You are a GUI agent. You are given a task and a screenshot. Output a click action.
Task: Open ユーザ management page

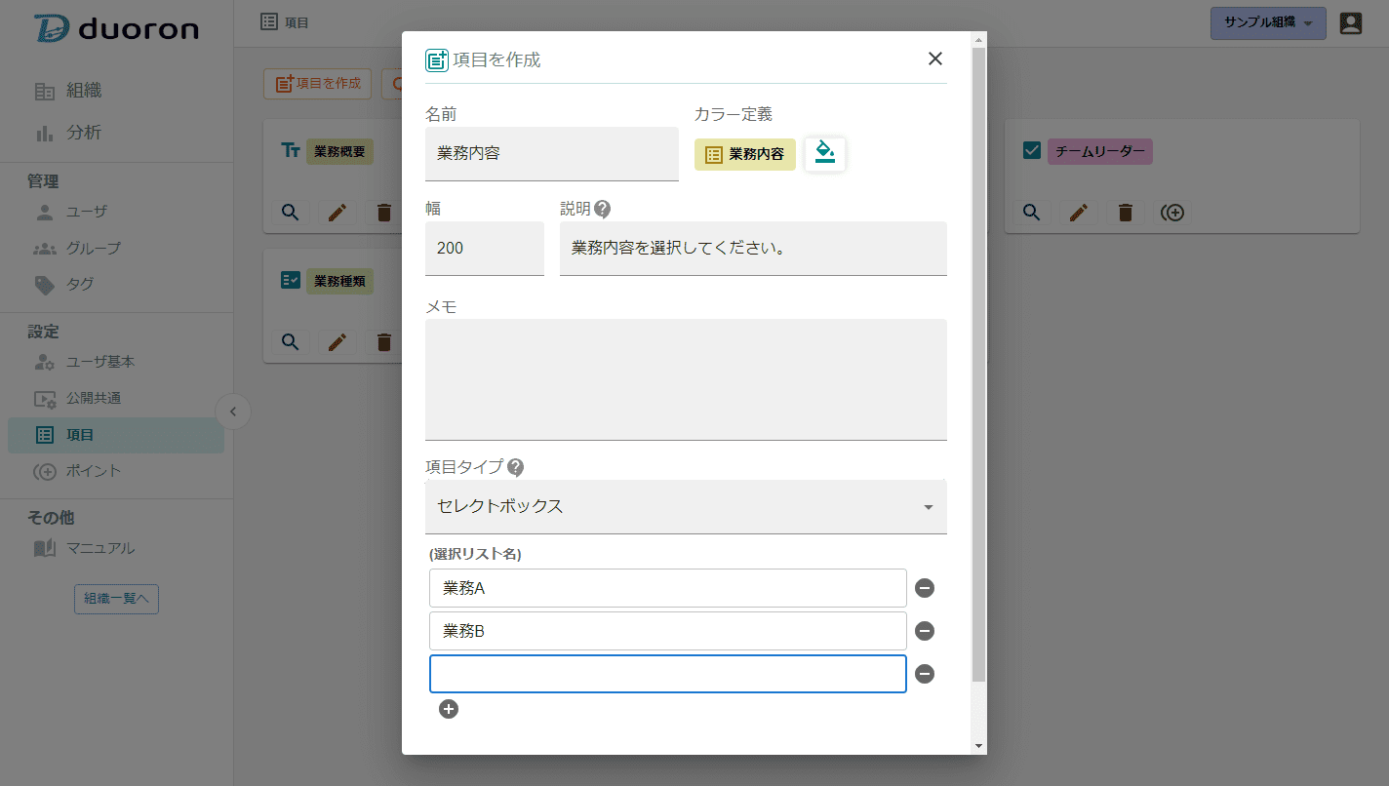pos(87,212)
